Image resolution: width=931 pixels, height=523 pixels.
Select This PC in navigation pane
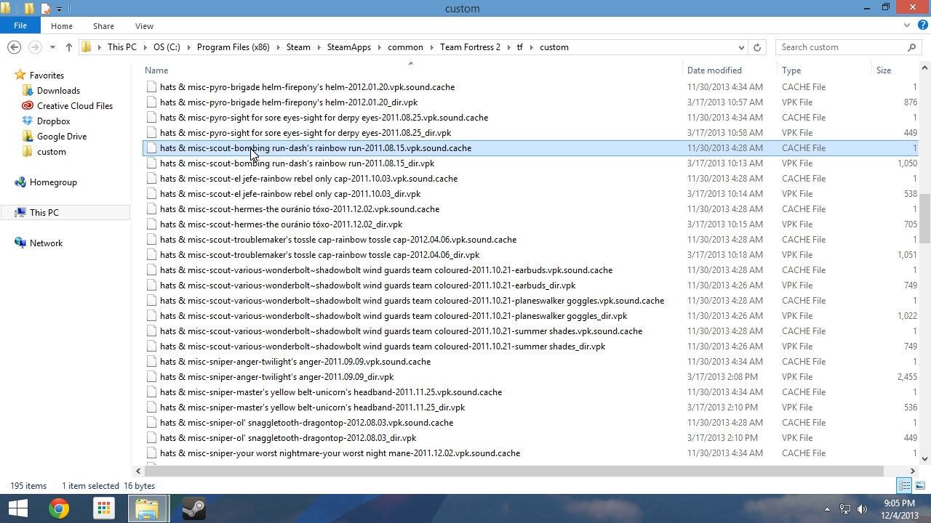coord(44,213)
